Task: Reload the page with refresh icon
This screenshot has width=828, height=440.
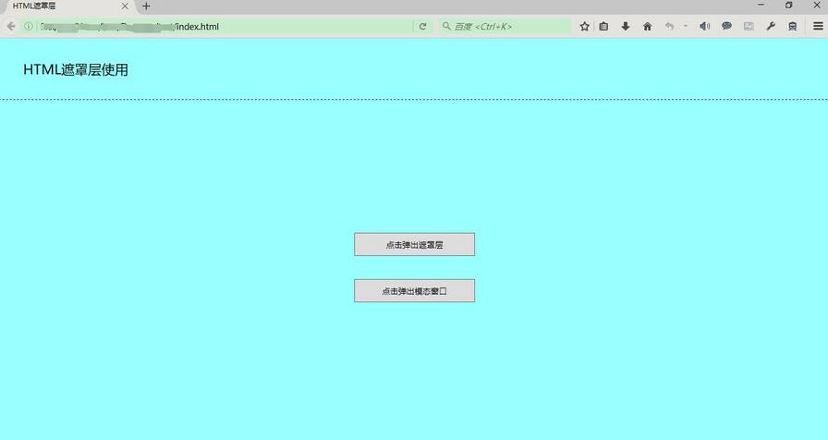Action: click(423, 27)
